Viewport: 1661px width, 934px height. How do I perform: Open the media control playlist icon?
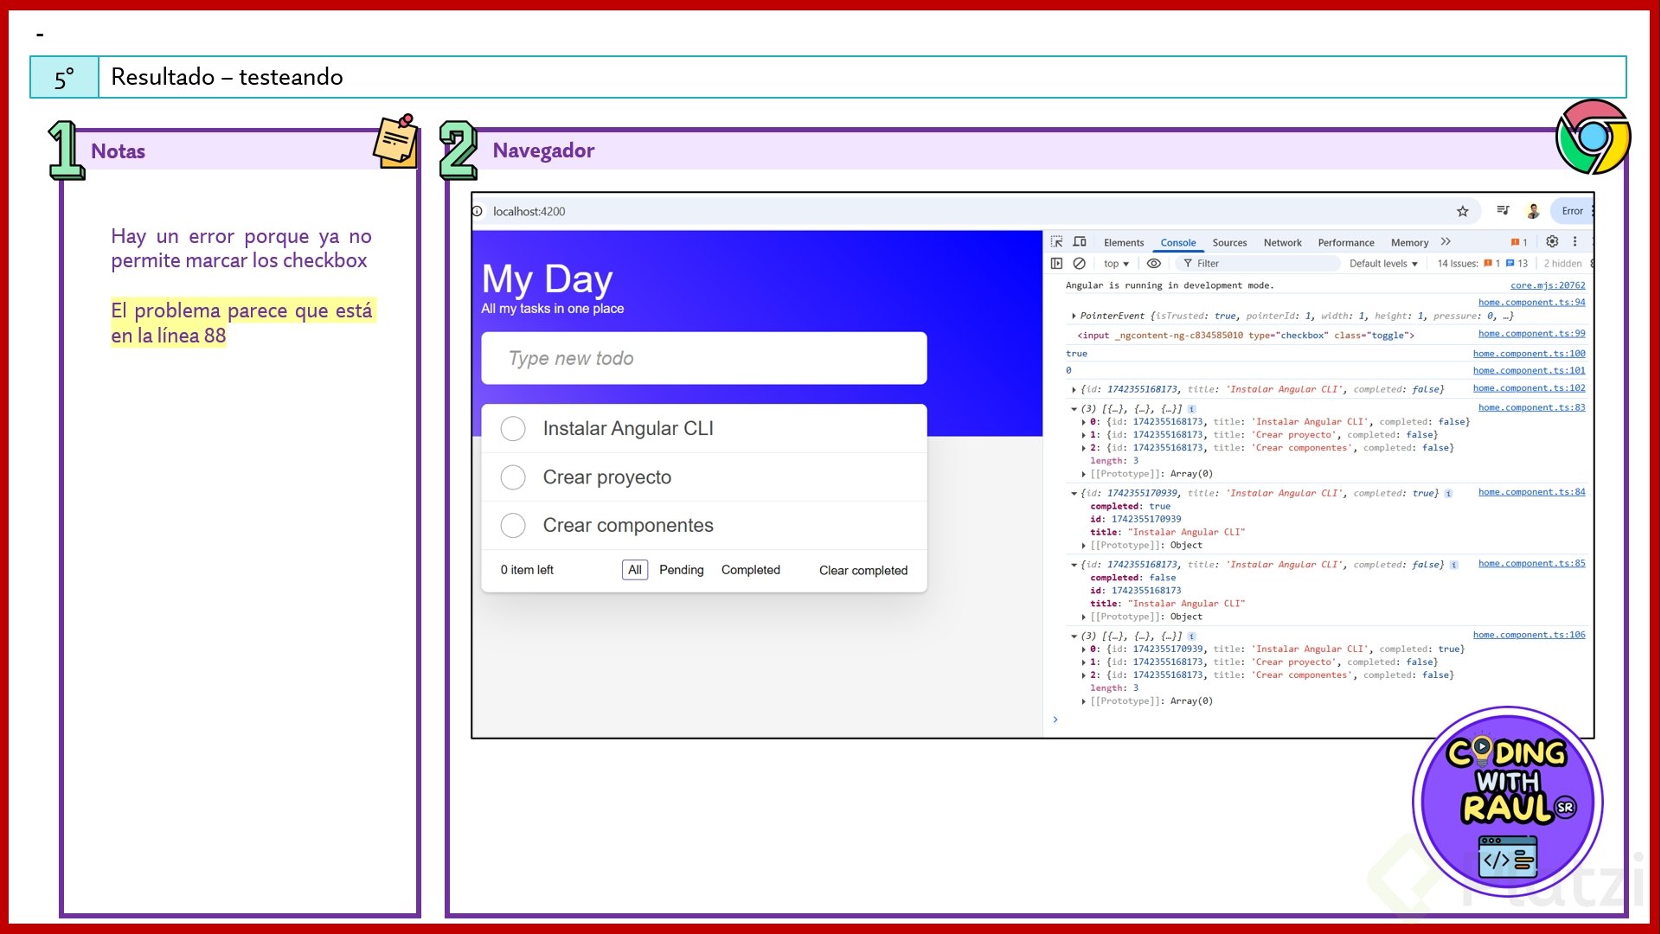1503,210
